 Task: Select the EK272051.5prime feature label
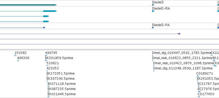click(x=60, y=73)
